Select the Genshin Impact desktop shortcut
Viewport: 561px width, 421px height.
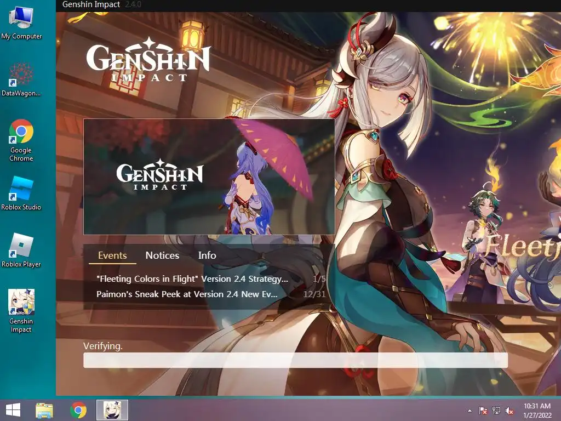21,311
